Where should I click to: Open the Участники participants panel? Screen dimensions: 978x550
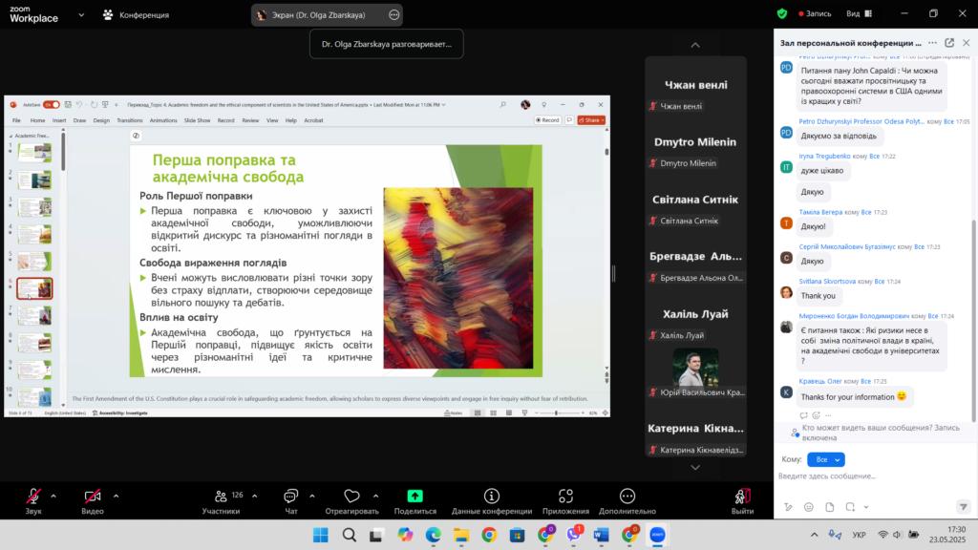point(221,501)
